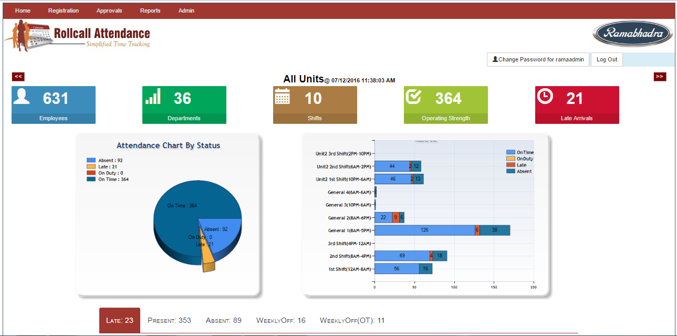The width and height of the screenshot is (677, 336).
Task: Switch to the Present: 353 tab
Action: click(169, 320)
